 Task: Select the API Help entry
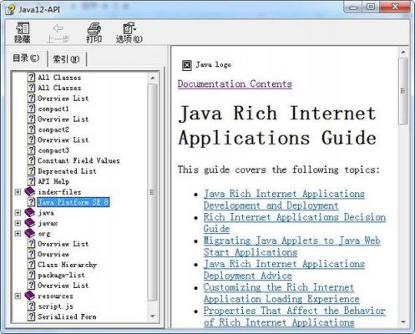53,181
